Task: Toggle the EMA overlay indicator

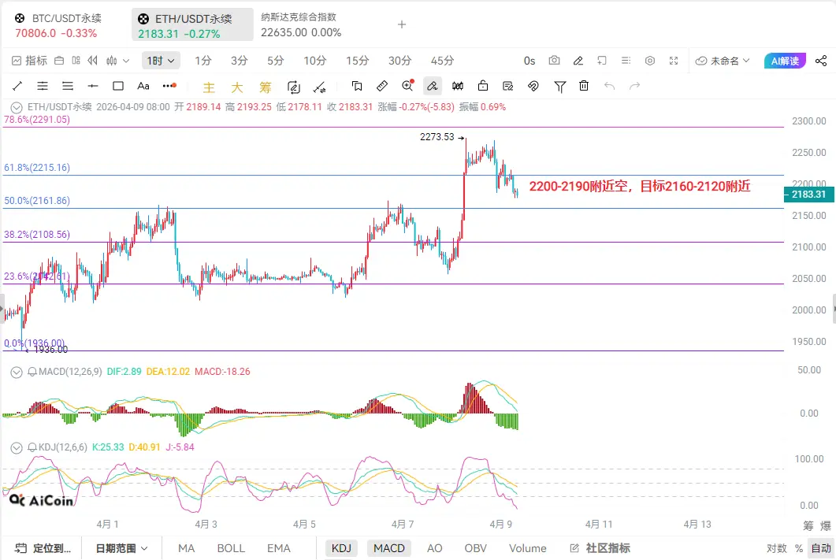Action: pos(279,548)
